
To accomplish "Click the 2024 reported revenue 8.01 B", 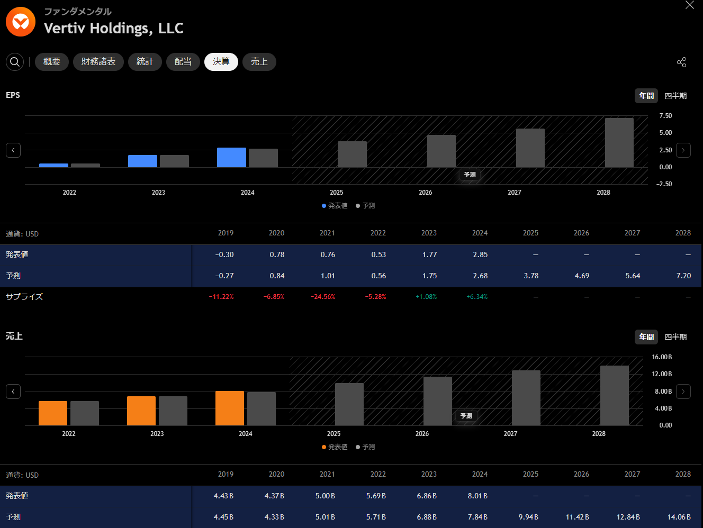I will pyautogui.click(x=477, y=496).
